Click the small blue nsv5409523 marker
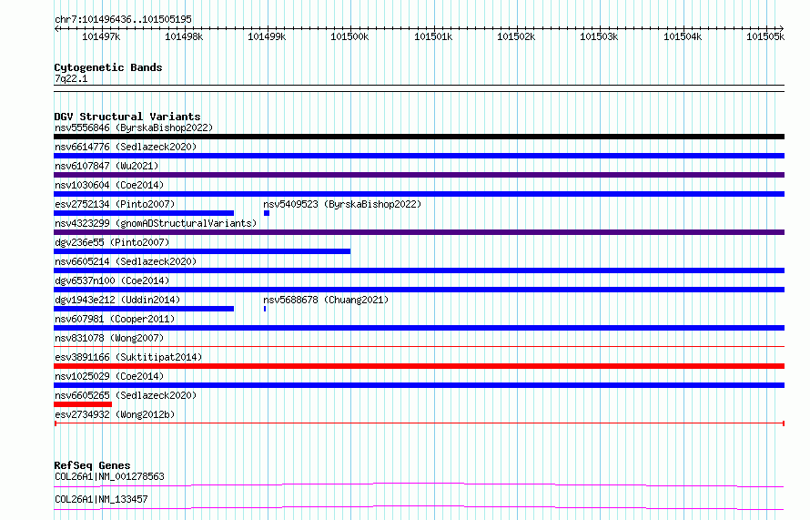The height and width of the screenshot is (520, 810). click(267, 213)
